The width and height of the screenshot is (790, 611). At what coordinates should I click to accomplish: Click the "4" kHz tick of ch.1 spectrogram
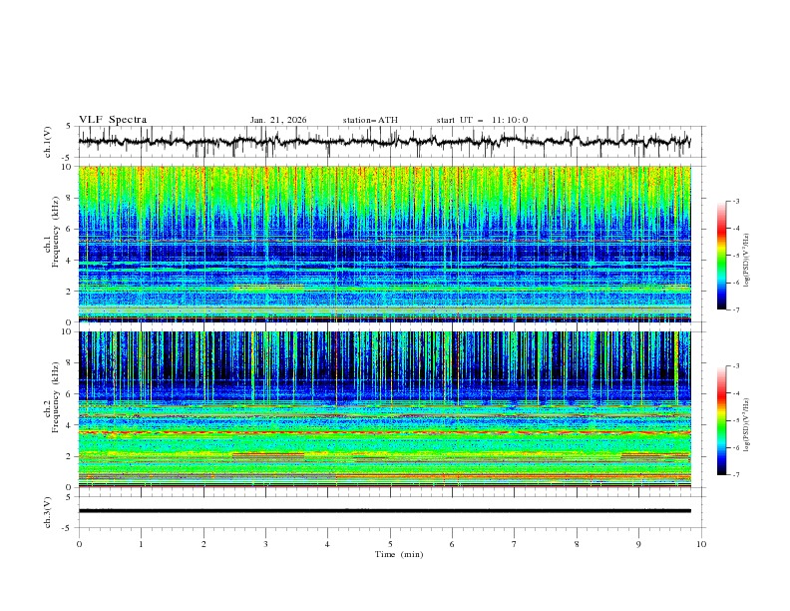(x=69, y=261)
